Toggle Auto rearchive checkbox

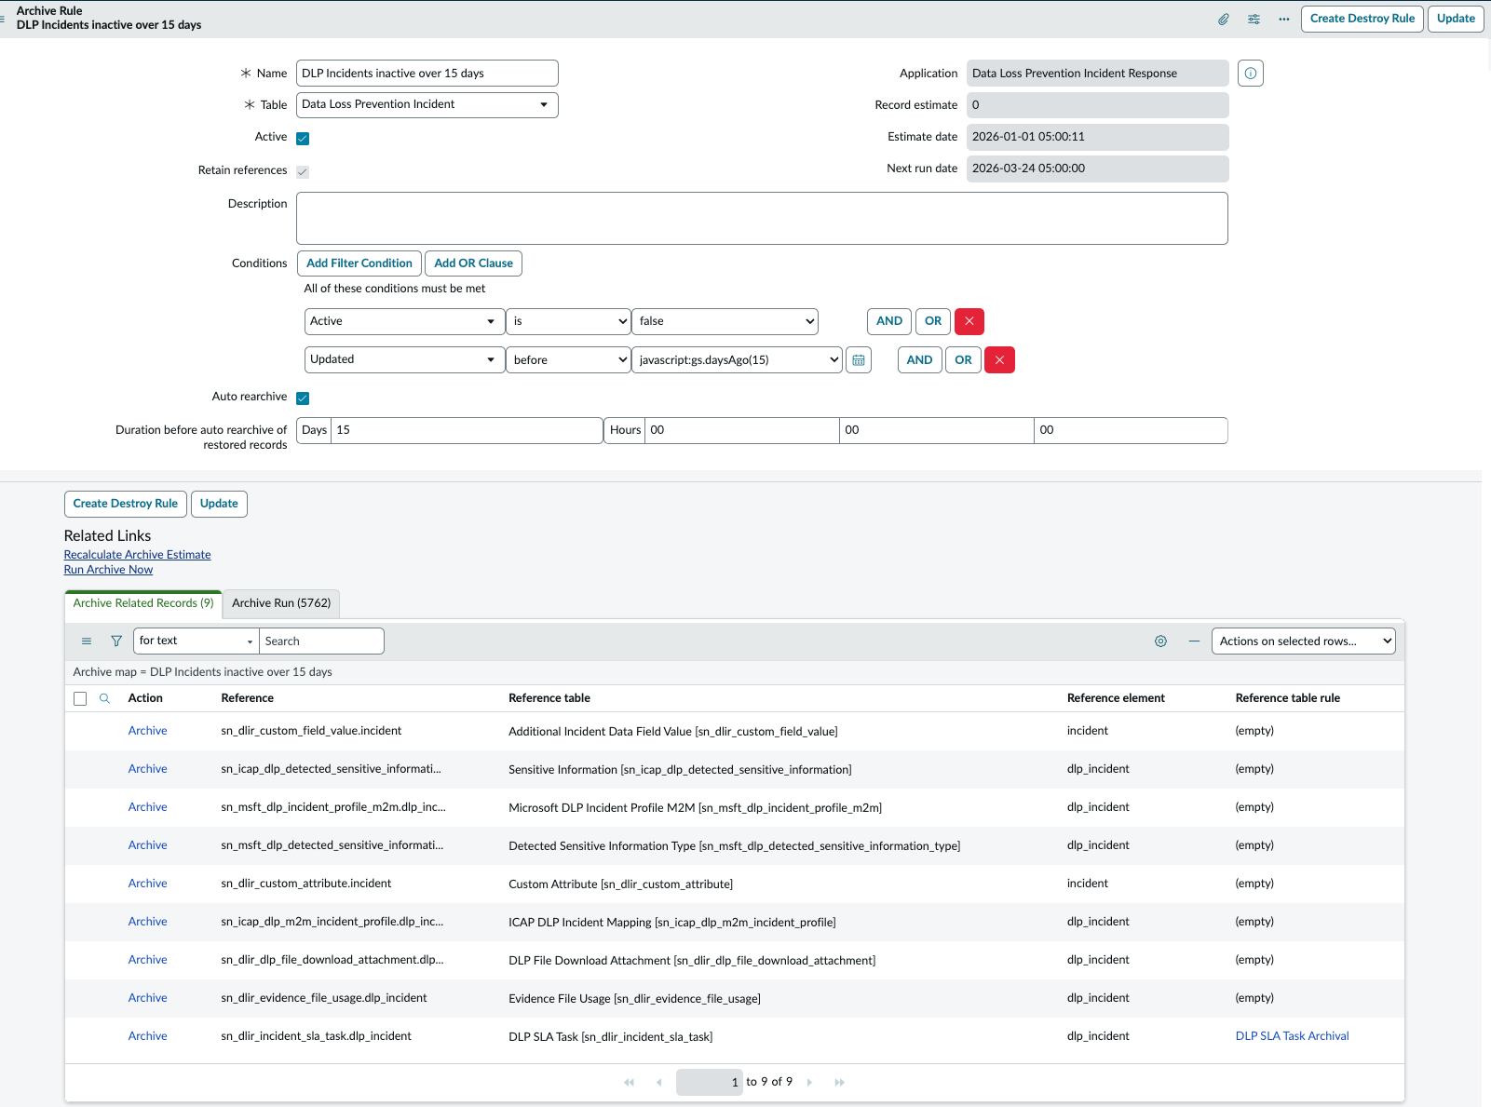click(303, 398)
